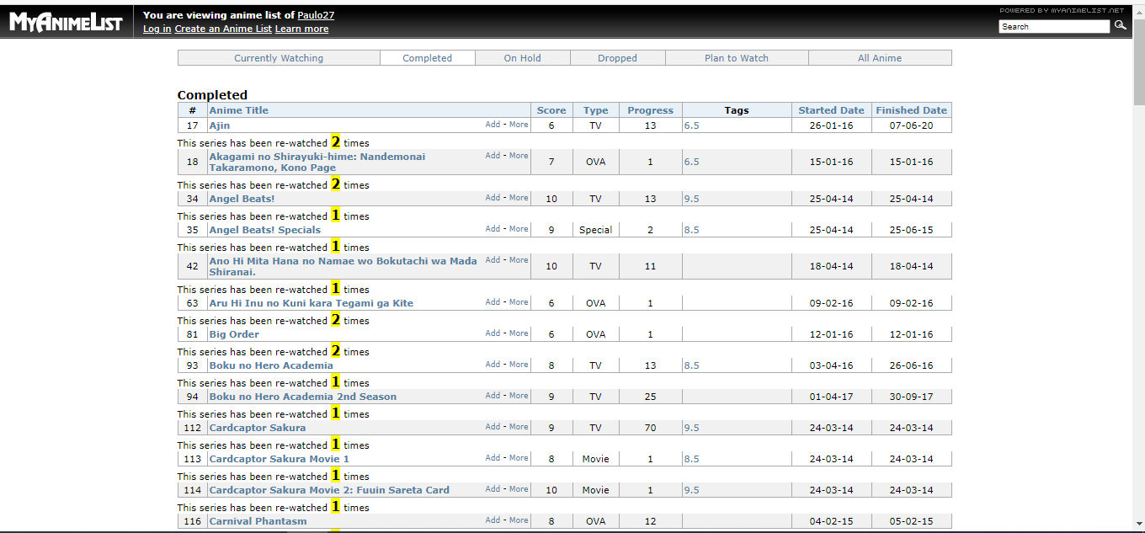
Task: Click the search magnifier icon
Action: click(1120, 26)
